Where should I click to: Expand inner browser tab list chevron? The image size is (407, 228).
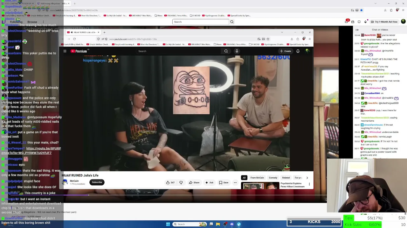point(282,32)
